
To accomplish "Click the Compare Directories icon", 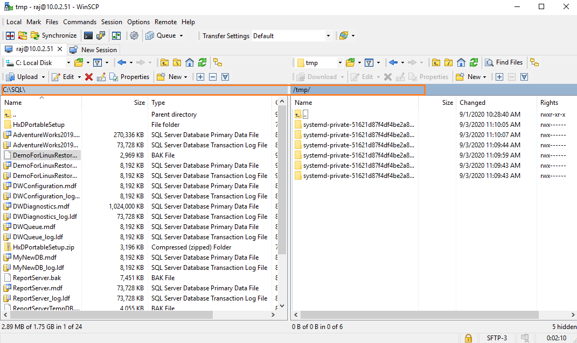I will 10,36.
